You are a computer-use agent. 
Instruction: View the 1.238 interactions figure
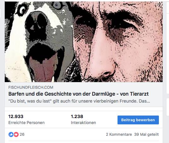coord(77,116)
